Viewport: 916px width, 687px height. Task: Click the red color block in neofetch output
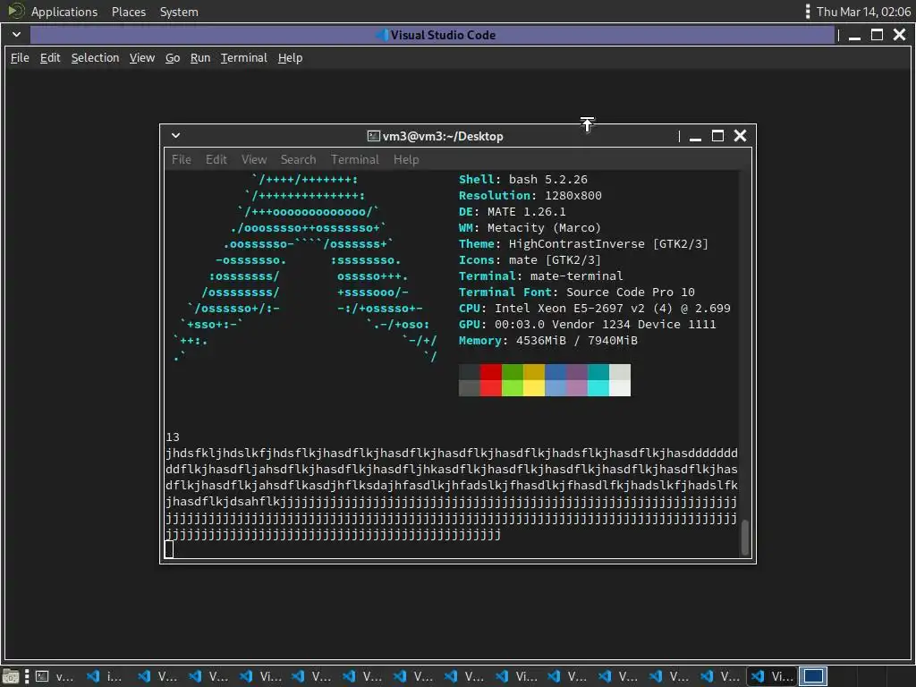[x=491, y=379]
